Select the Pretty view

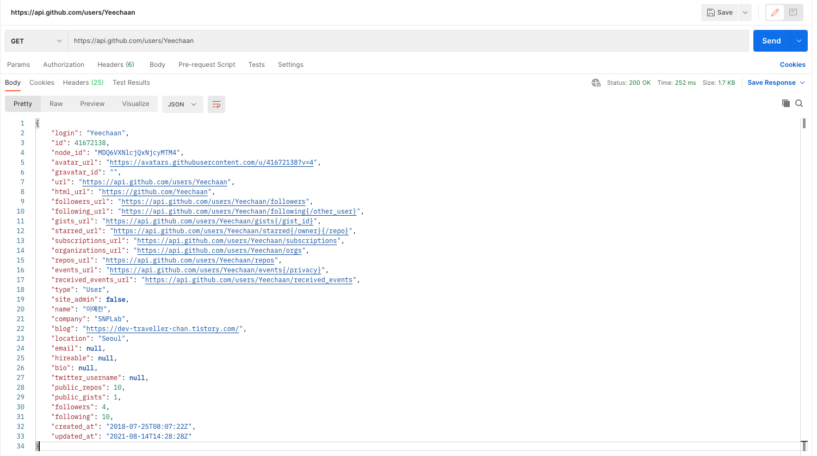pos(23,104)
